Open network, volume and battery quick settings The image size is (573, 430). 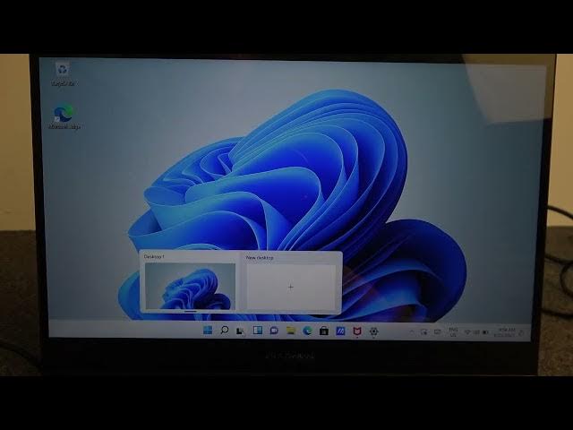click(476, 332)
